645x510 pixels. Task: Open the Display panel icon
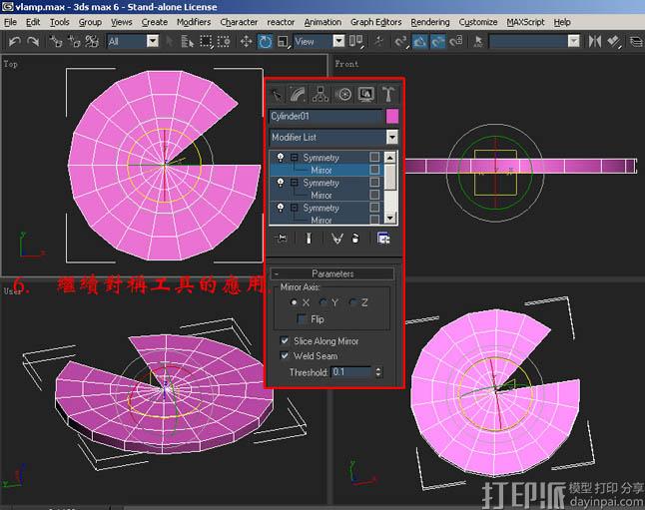coord(365,94)
